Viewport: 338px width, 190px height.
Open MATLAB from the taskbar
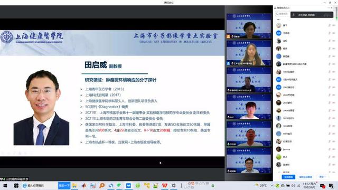tap(84, 185)
